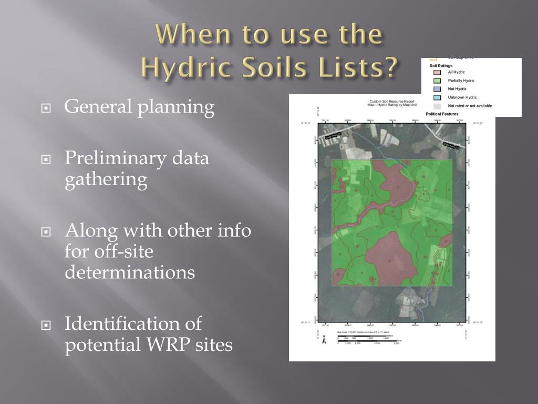Click the "Soil Ratings" legend heading

pyautogui.click(x=441, y=66)
